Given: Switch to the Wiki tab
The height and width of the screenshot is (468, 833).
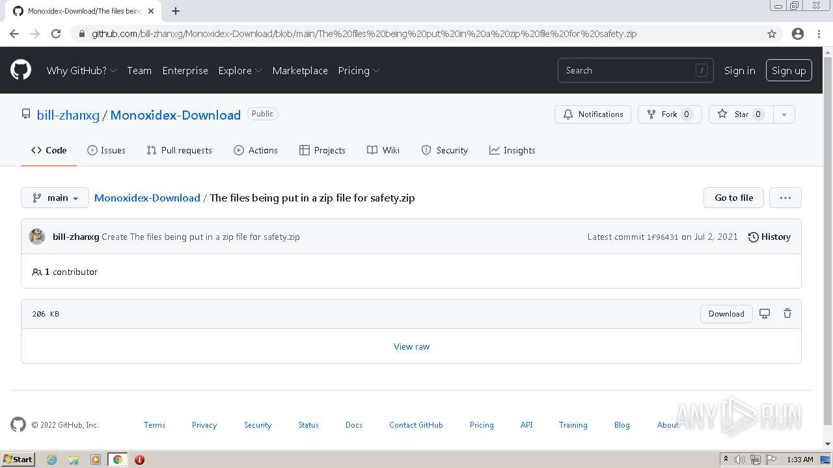Looking at the screenshot, I should pos(383,150).
